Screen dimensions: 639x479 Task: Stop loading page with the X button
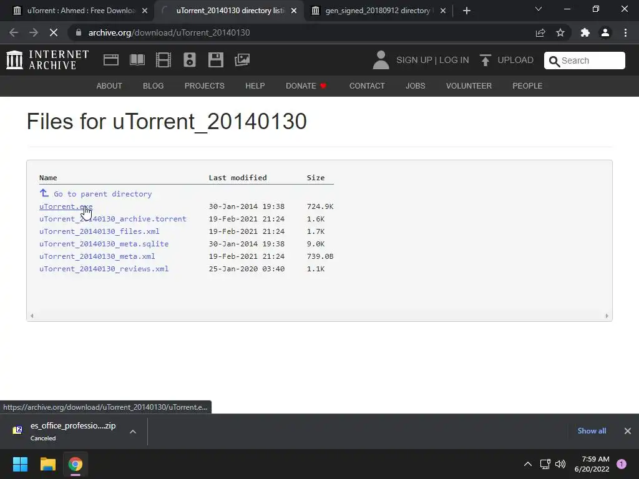pos(54,32)
